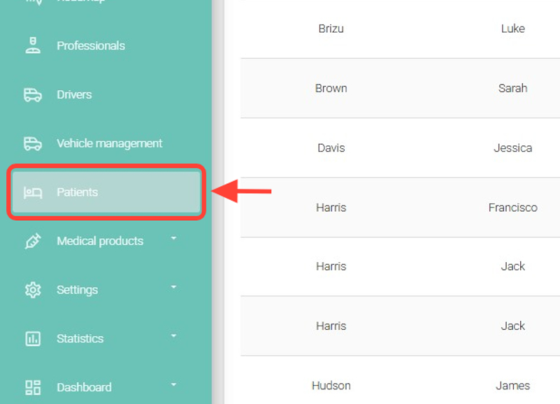The image size is (560, 404).
Task: Click the Vehicle management ambulance icon
Action: tap(33, 143)
